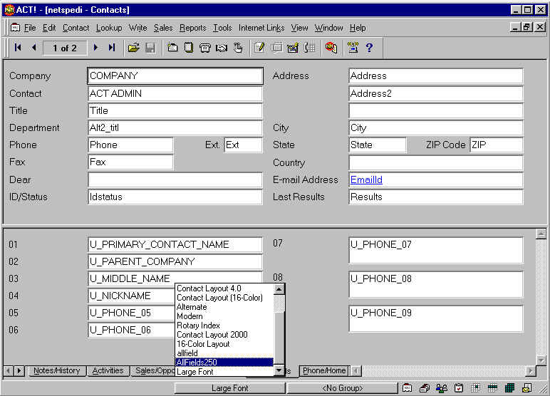Open Daily Calendar status bar icon
The height and width of the screenshot is (396, 550).
[x=476, y=388]
